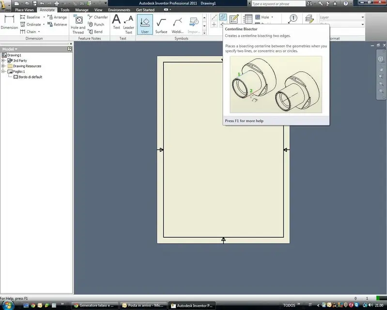Image resolution: width=387 pixels, height=310 pixels.
Task: Collapse the Foglio:1 tree node
Action: coord(3,71)
